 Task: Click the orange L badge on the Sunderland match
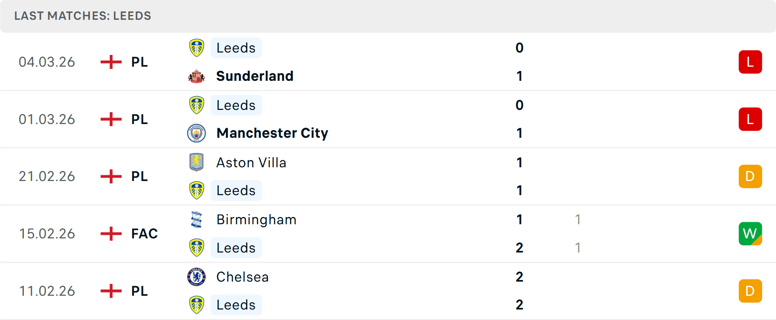(x=751, y=62)
